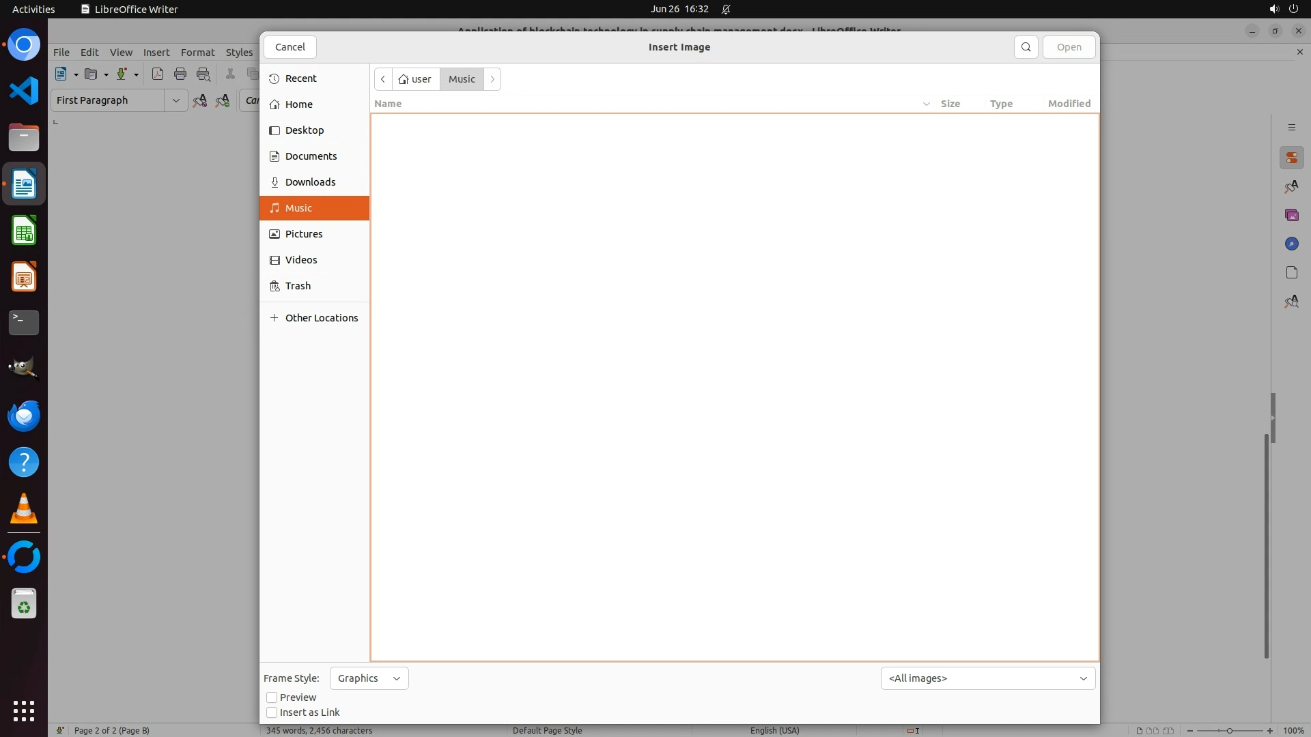Enable the Preview checkbox
Viewport: 1311px width, 737px height.
pyautogui.click(x=272, y=697)
